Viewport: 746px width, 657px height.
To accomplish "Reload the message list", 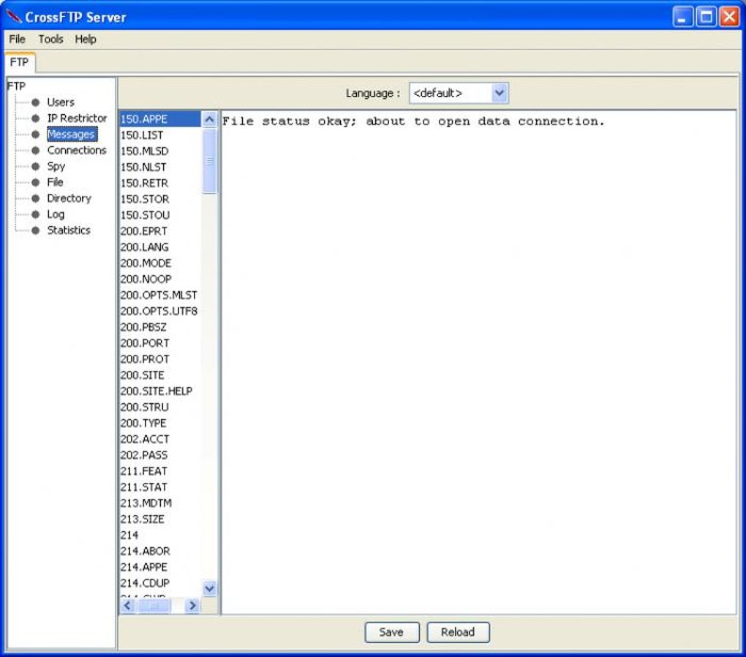I will tap(458, 632).
